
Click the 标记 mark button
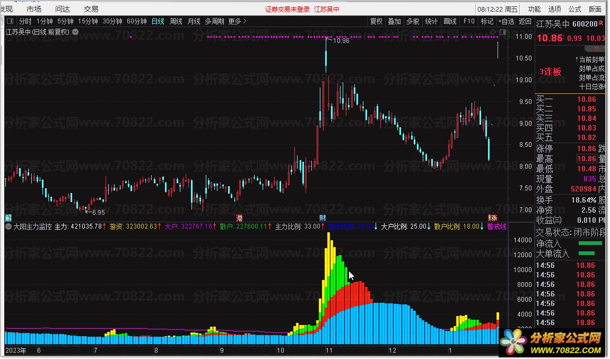click(487, 21)
